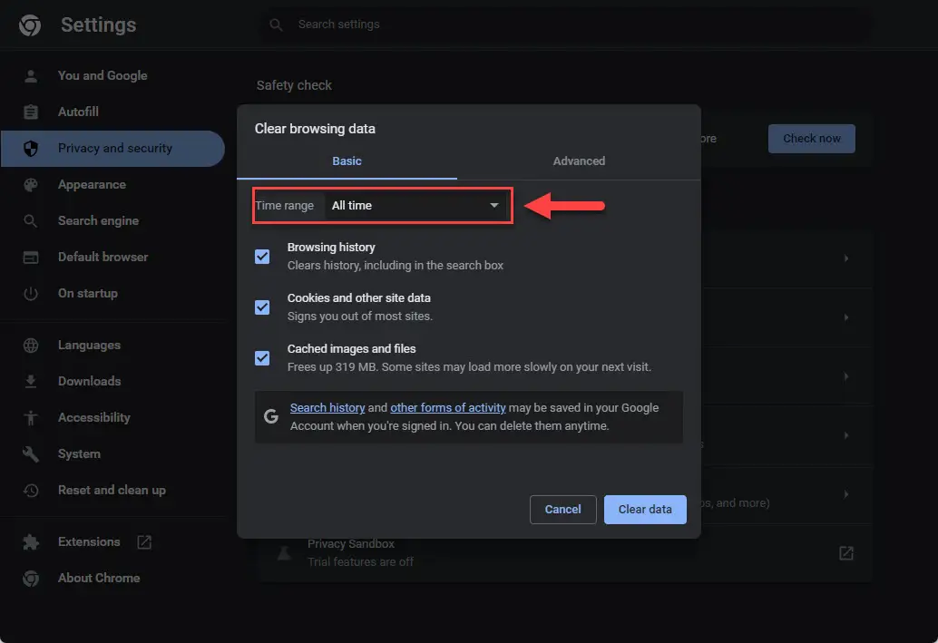Click the Chrome logo beside Settings title
Viewport: 938px width, 643px height.
30,25
